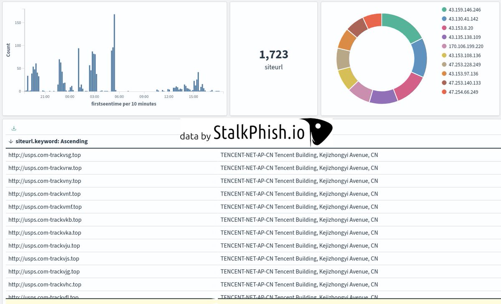Toggle visibility of the 43.130.41.142 series
The height and width of the screenshot is (304, 501).
click(461, 19)
